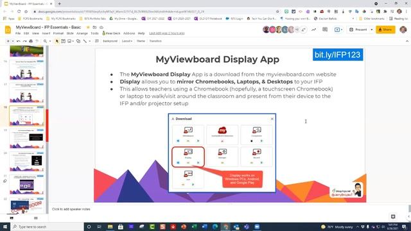
Task: Select the slide 20 thumbnail
Action: pos(26,162)
